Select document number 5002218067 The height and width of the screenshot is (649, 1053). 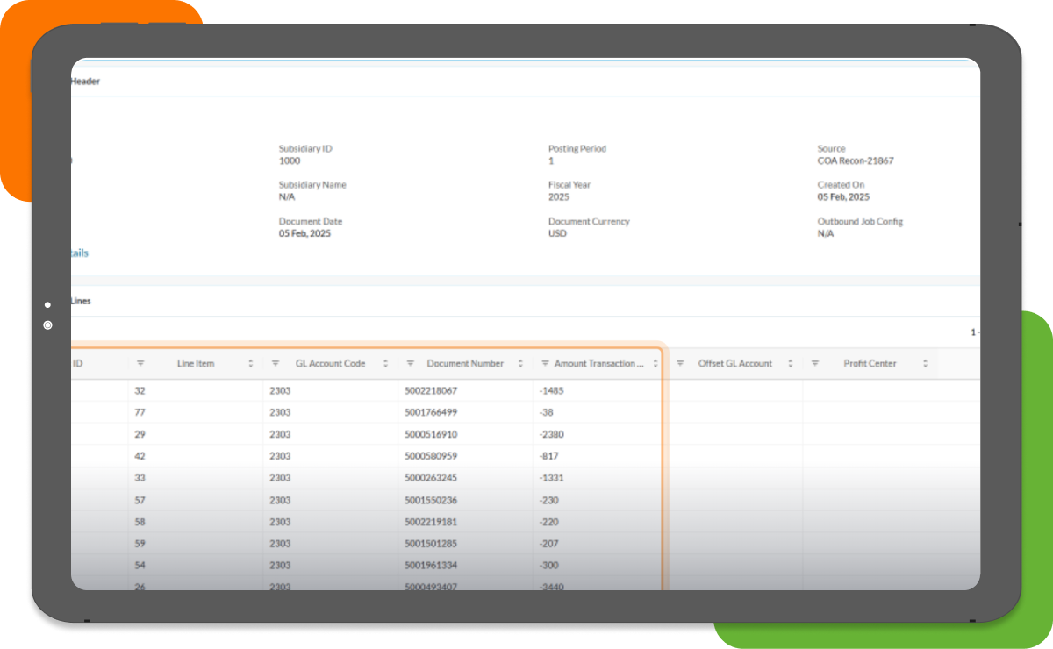tap(431, 390)
